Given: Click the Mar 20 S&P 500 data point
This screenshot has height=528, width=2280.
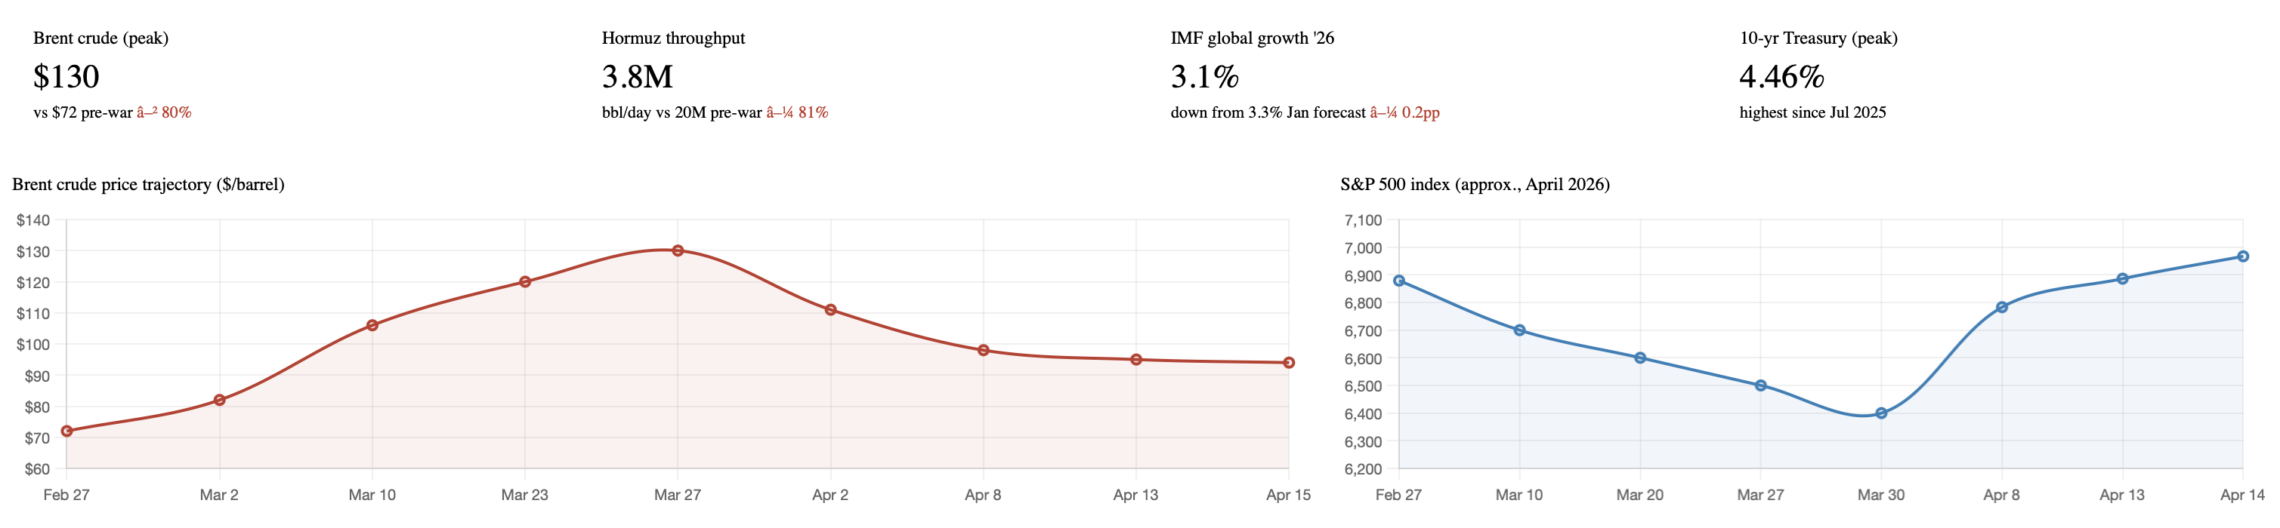Looking at the screenshot, I should pos(1640,358).
